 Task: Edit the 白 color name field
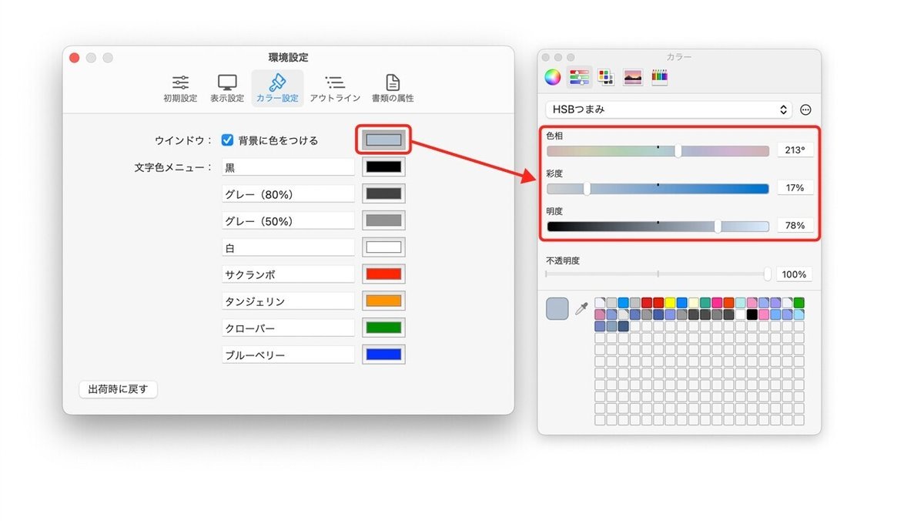click(x=289, y=248)
